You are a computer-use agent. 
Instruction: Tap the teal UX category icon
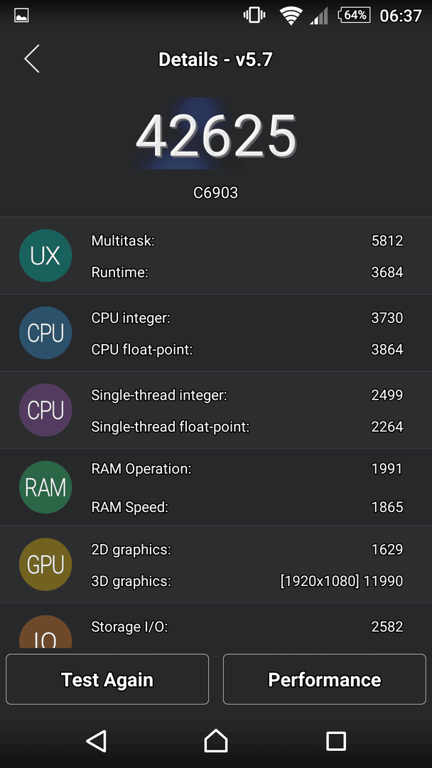(45, 256)
